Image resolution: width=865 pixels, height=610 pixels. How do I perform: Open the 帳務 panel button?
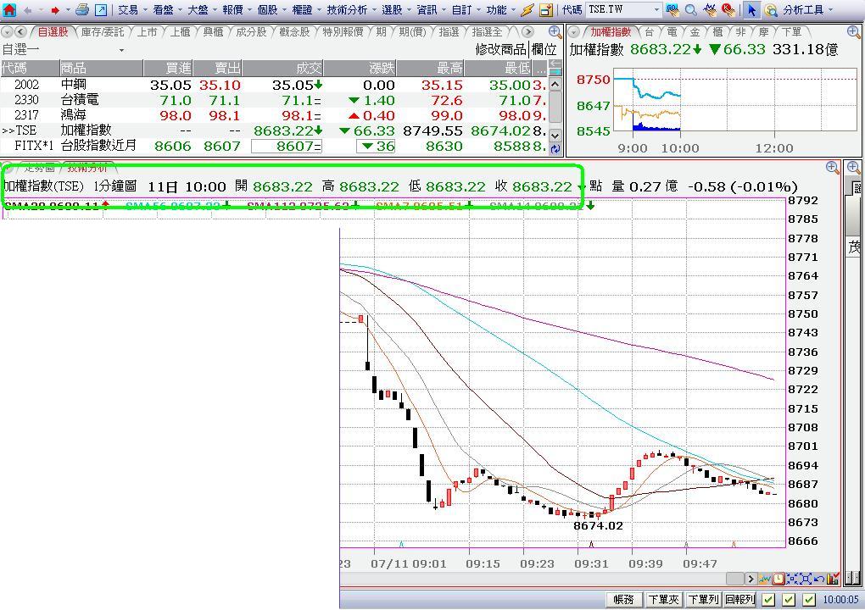click(623, 600)
